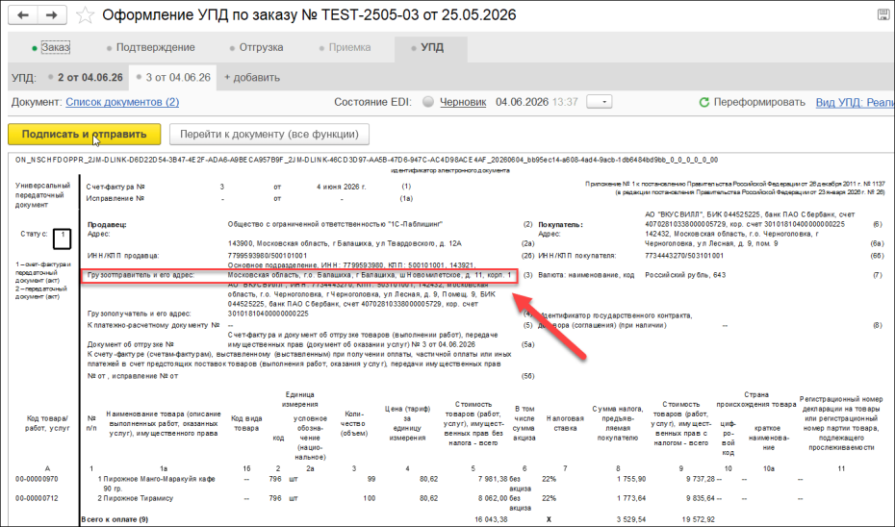Viewport: 895px width, 527px height.
Task: Click cost without tax 7 981,38
Action: (x=493, y=479)
